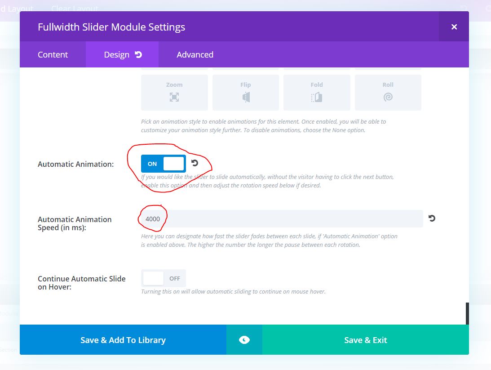Turn off the Automatic Animation toggle
The height and width of the screenshot is (370, 491).
(x=164, y=164)
